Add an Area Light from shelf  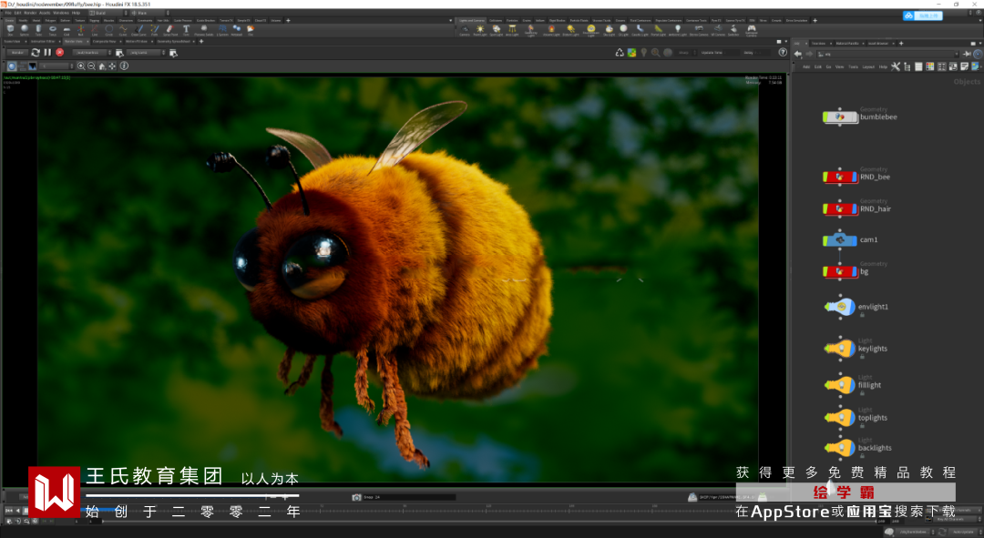click(x=512, y=29)
